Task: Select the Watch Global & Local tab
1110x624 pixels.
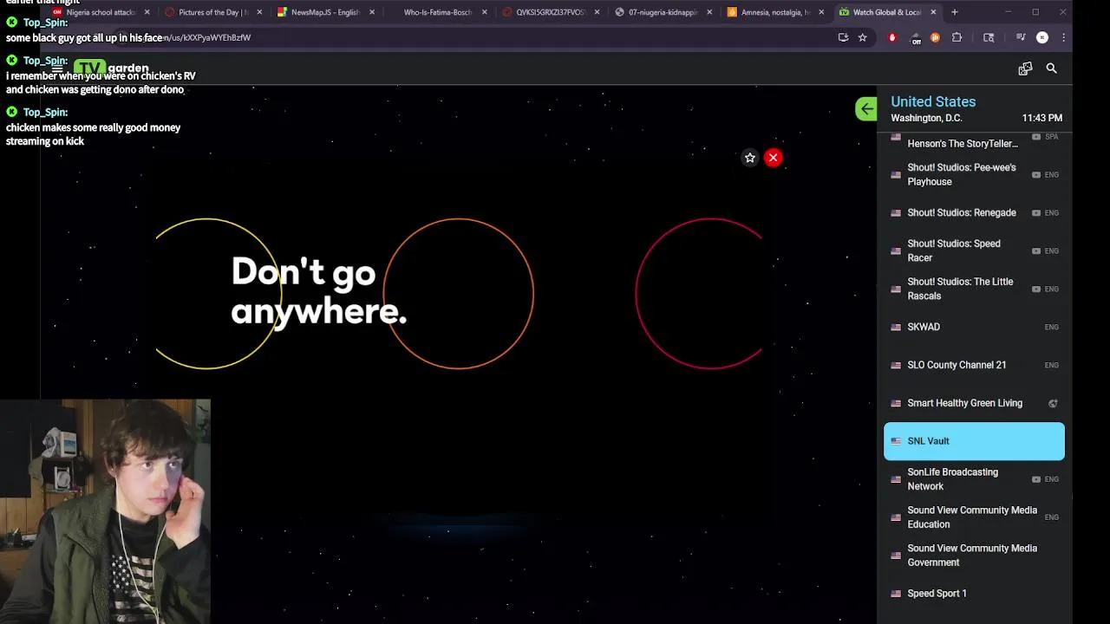Action: [x=886, y=12]
